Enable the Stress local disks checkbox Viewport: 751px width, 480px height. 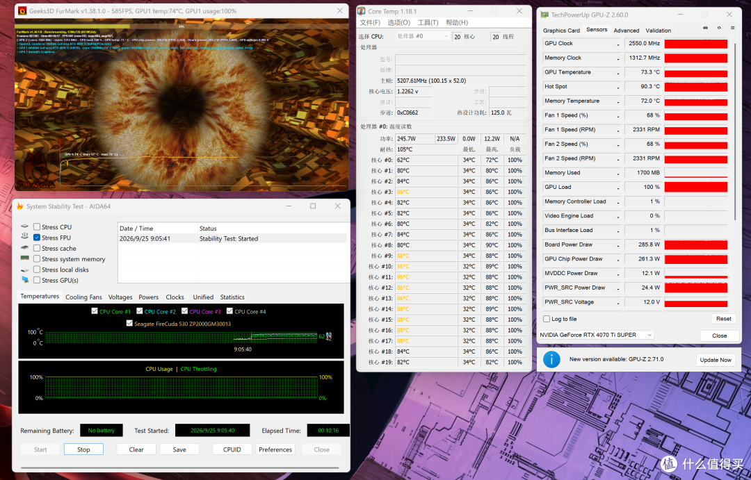click(x=37, y=270)
